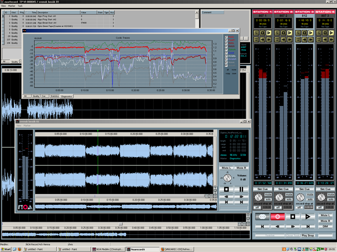
Task: Click Set Cue for Station 3
Action: click(x=304, y=189)
